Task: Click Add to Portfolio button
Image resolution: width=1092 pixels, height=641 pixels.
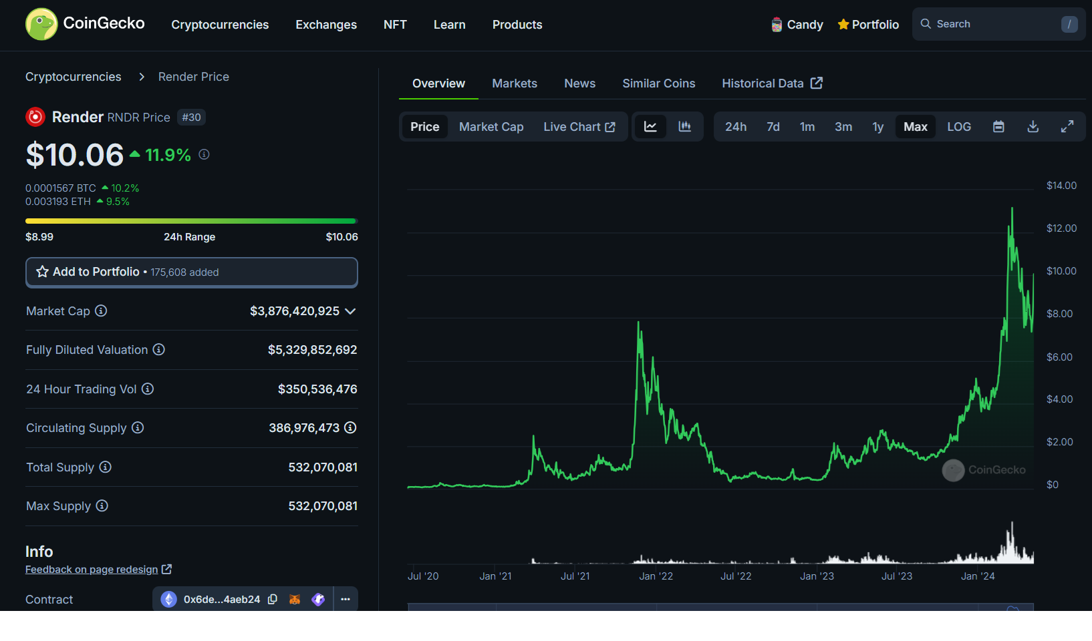Action: (191, 272)
